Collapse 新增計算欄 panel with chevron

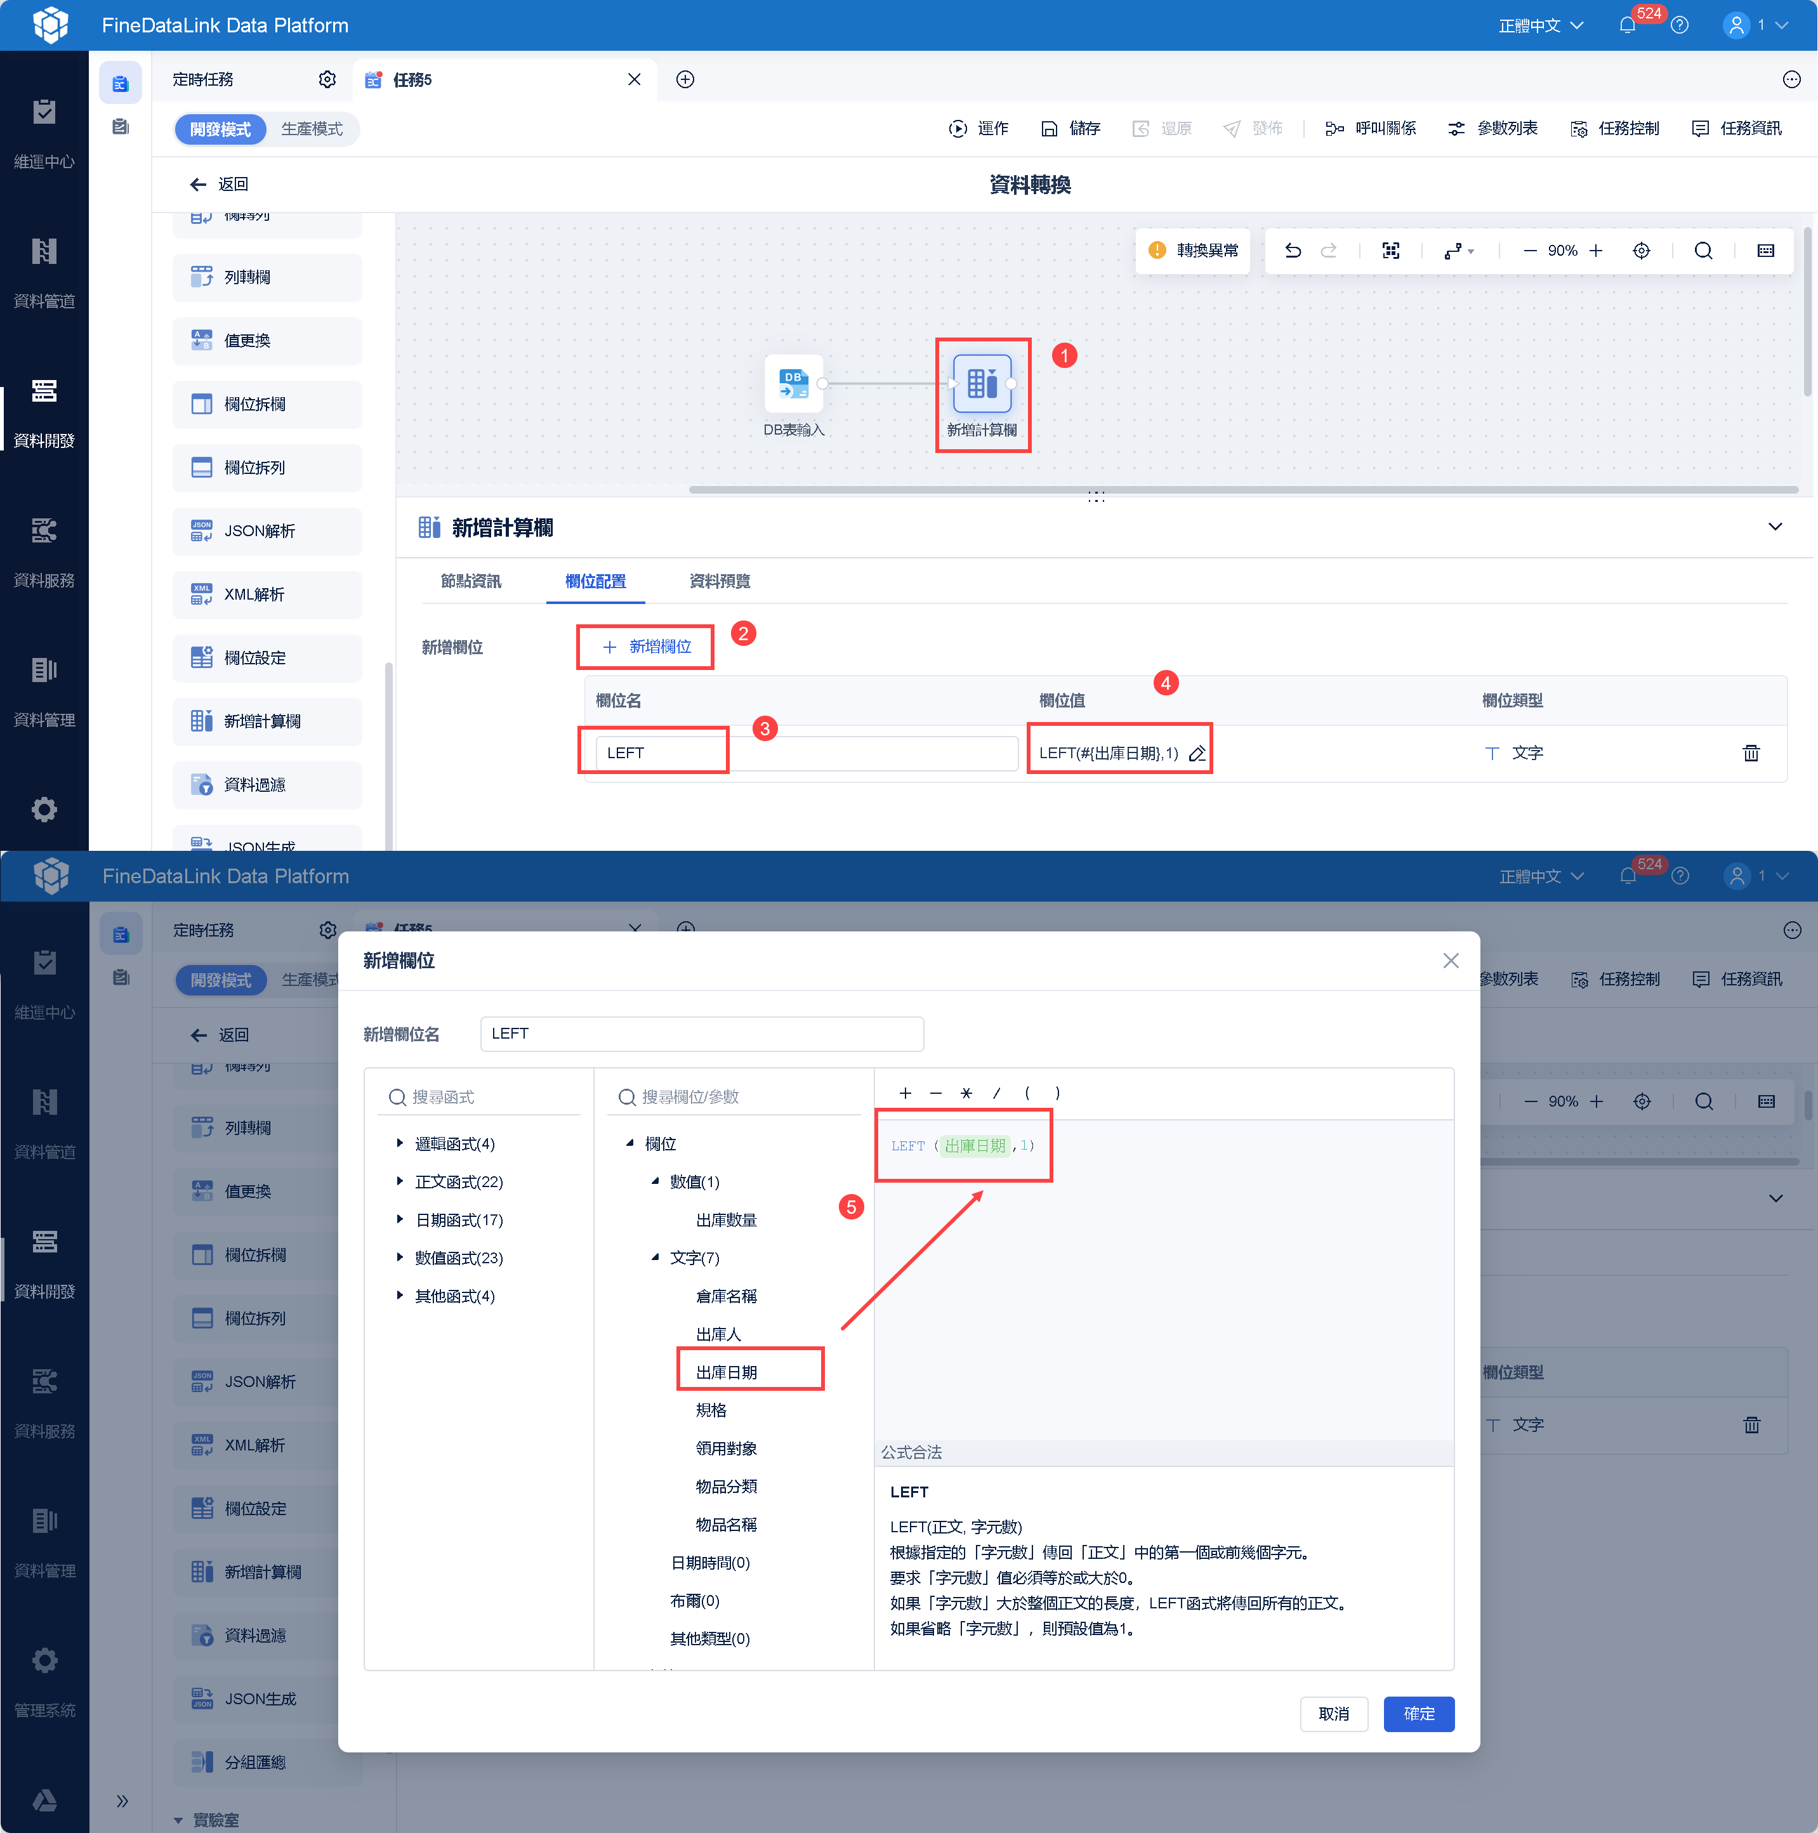coord(1774,527)
